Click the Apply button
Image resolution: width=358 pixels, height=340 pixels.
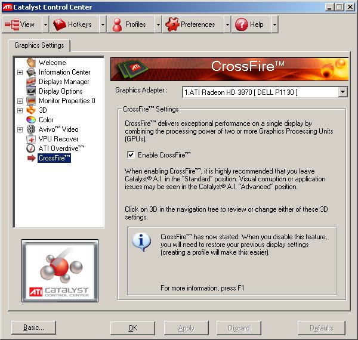pyautogui.click(x=186, y=328)
